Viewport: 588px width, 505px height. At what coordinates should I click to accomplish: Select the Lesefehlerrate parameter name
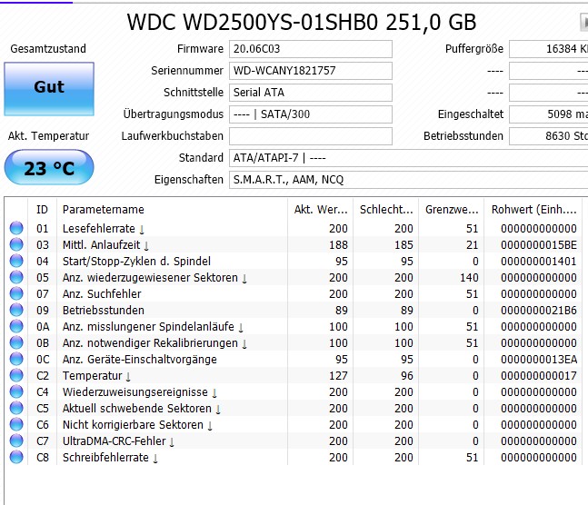pyautogui.click(x=99, y=228)
